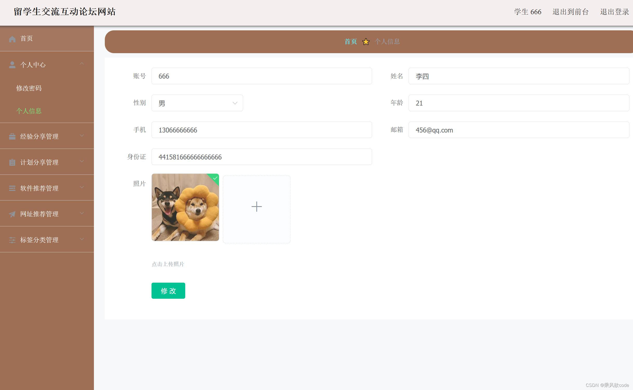Click the 经验分享管理 briefcase icon

coord(12,136)
